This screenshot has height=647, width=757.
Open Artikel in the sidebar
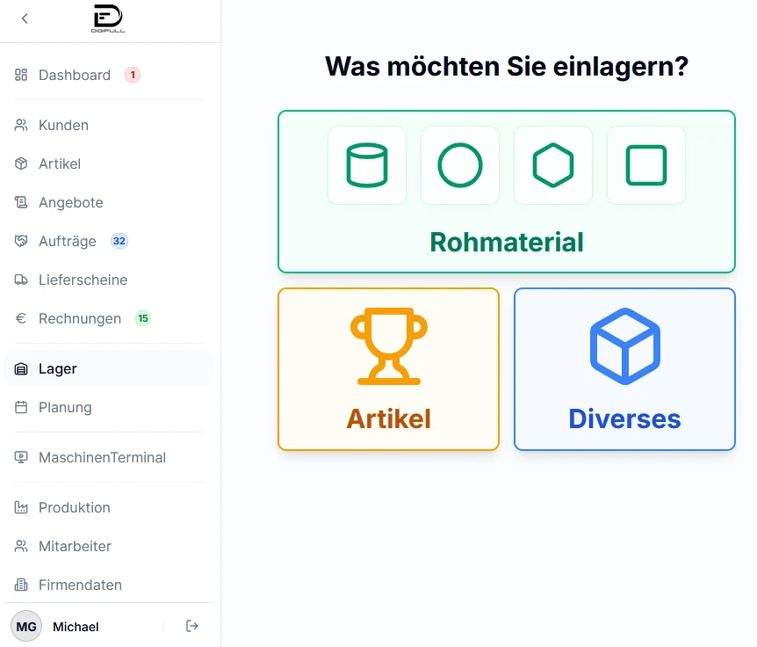[108, 164]
